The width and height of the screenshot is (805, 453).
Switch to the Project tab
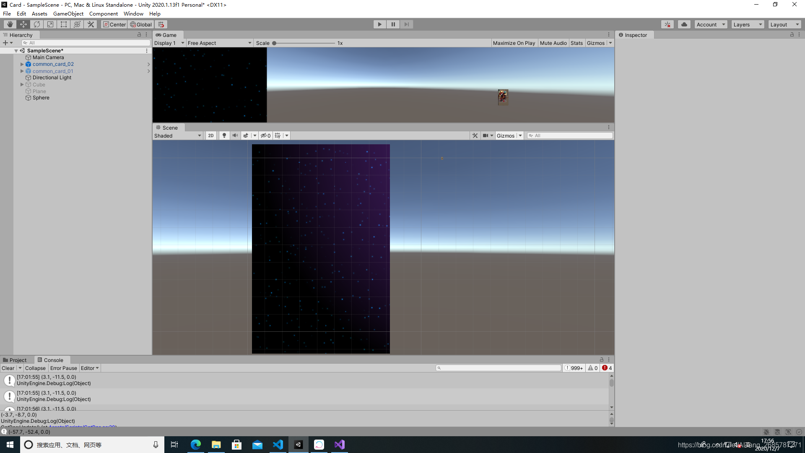[x=15, y=360]
